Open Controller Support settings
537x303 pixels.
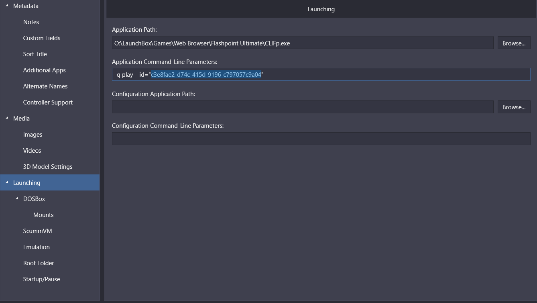coord(48,102)
